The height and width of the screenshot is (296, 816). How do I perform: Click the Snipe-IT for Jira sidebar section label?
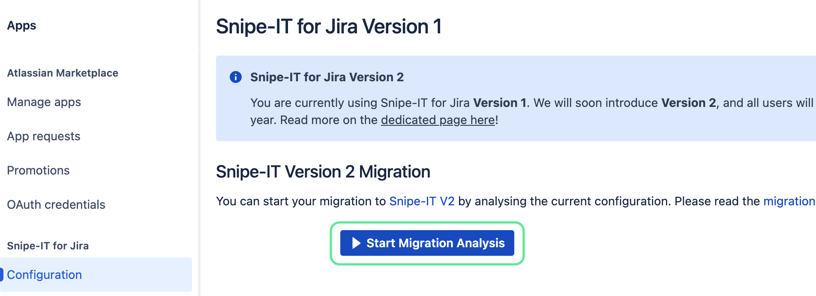[48, 246]
